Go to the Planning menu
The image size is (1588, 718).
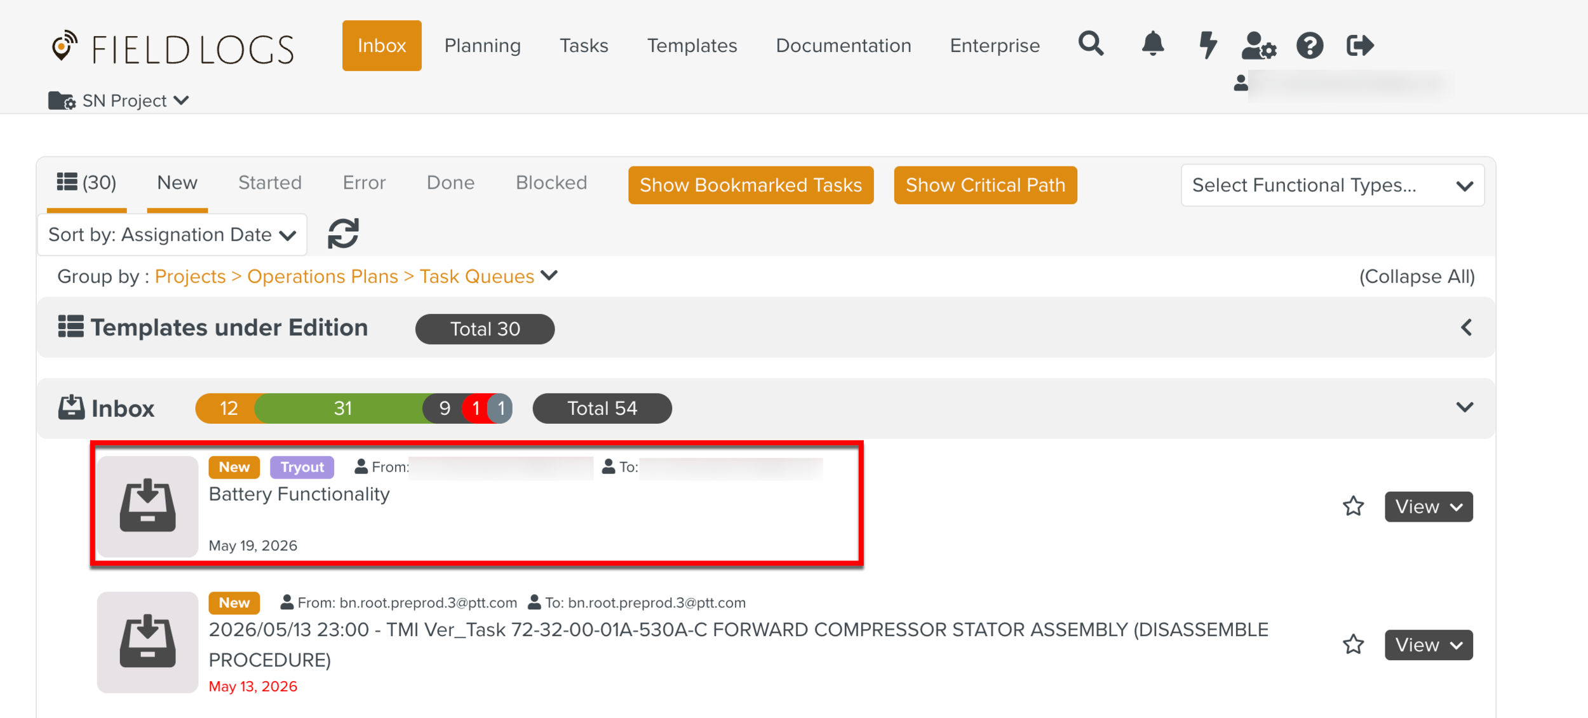(x=482, y=46)
